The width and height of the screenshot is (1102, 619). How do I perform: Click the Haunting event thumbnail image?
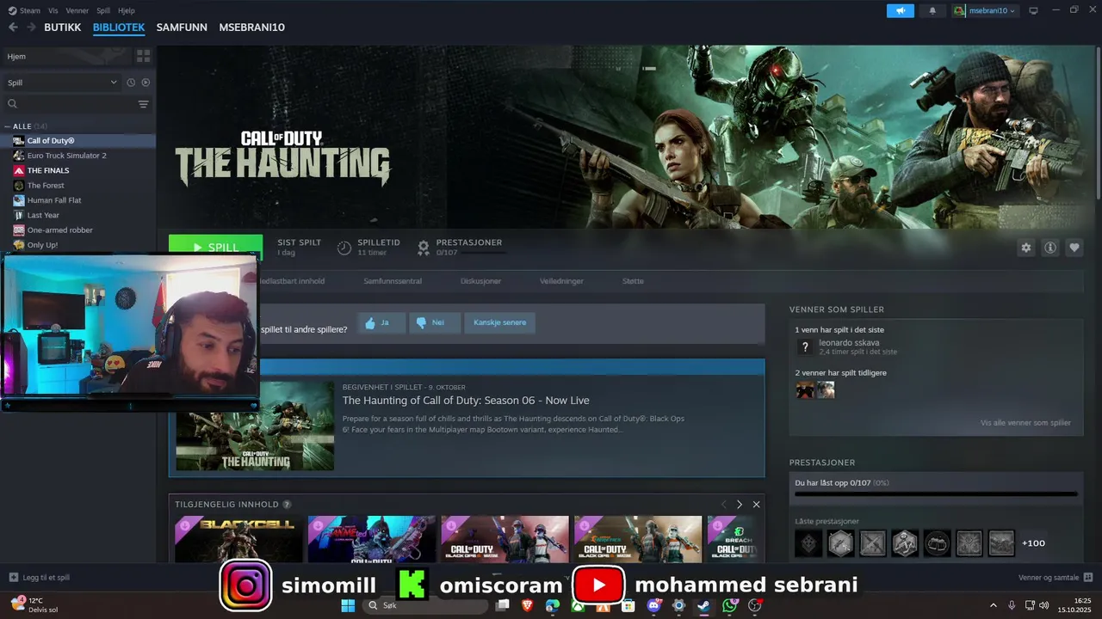255,426
